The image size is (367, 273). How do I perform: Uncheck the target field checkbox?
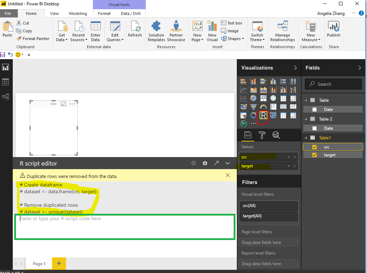tap(314, 155)
